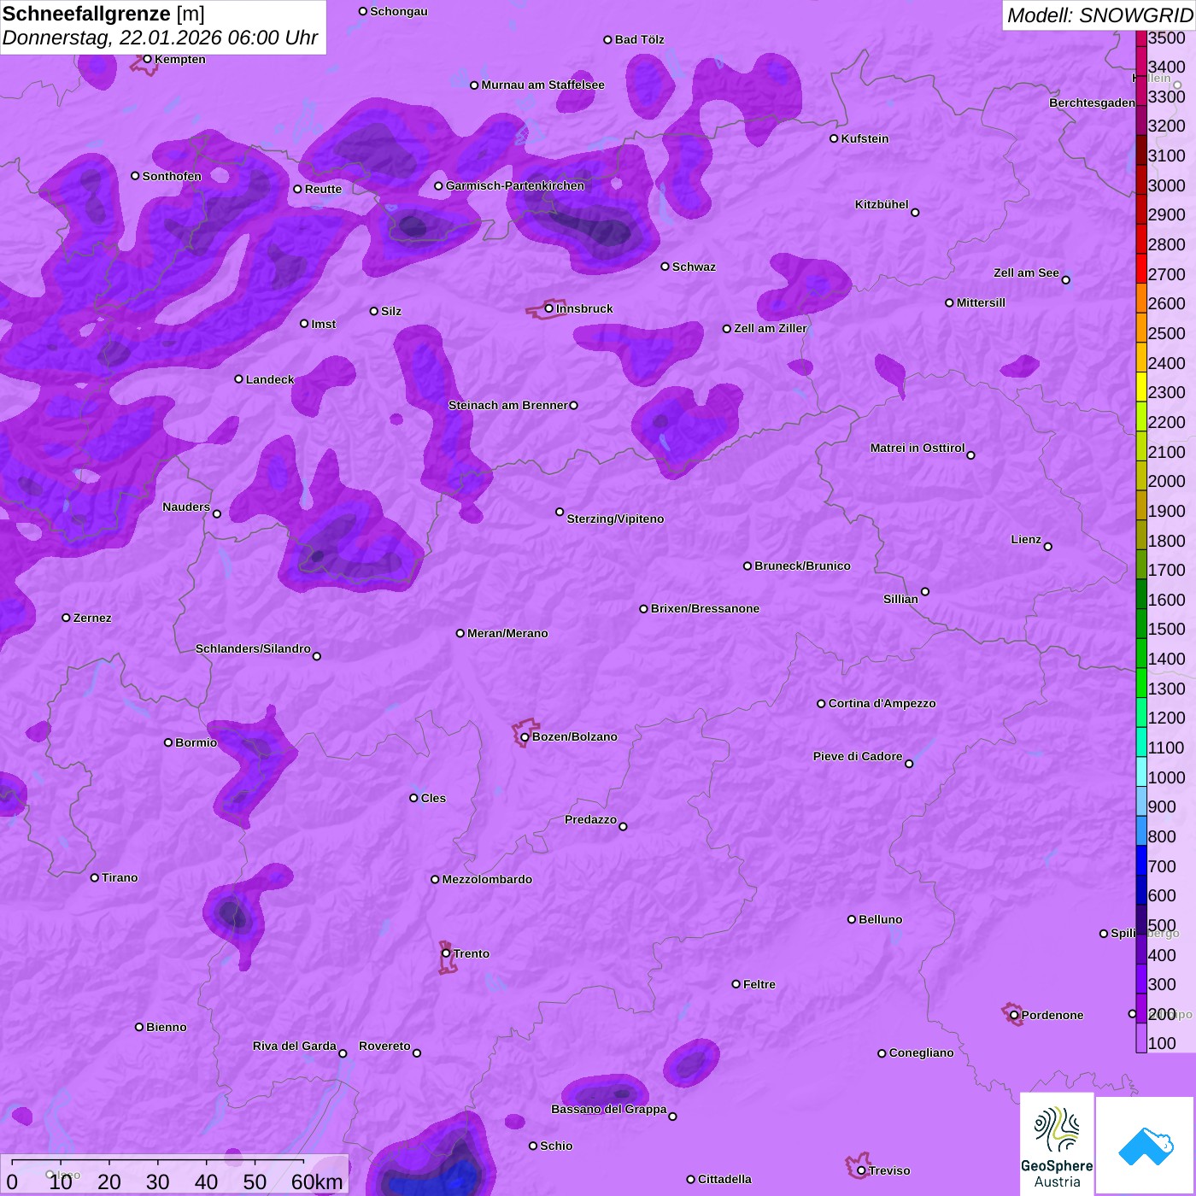Viewport: 1196px width, 1196px height.
Task: Select the "Mezzolombardo" label
Action: (487, 879)
